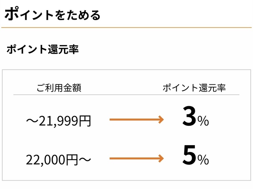Screen dimensions: 253x189
Task: Click the ポイント還元率 table column header
Action: [194, 88]
